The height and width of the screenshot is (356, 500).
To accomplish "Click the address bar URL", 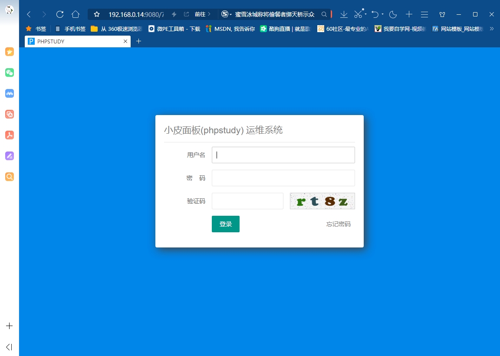I will pos(136,14).
